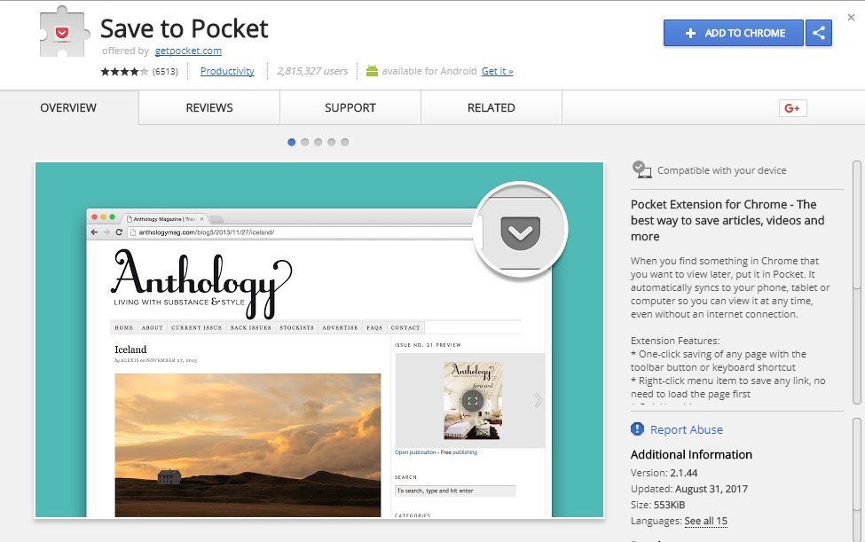Click the Google+ share button

pyautogui.click(x=793, y=108)
